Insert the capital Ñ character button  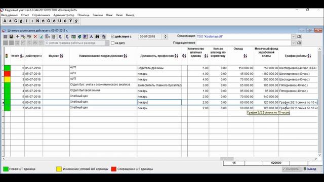37,21
